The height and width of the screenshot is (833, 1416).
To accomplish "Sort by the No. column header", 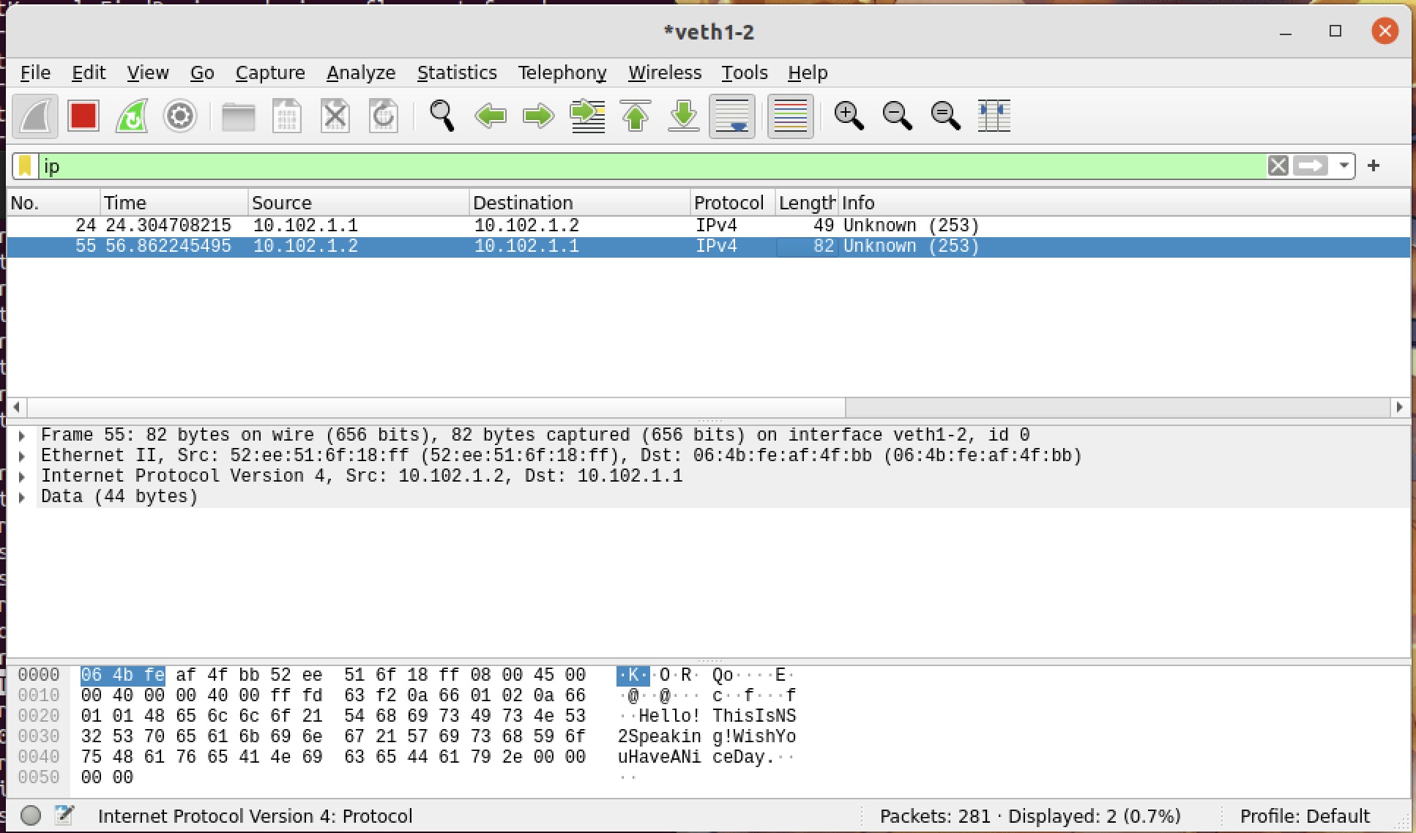I will point(53,203).
